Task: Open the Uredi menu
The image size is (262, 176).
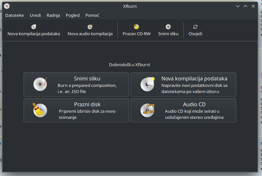Action: [35, 16]
